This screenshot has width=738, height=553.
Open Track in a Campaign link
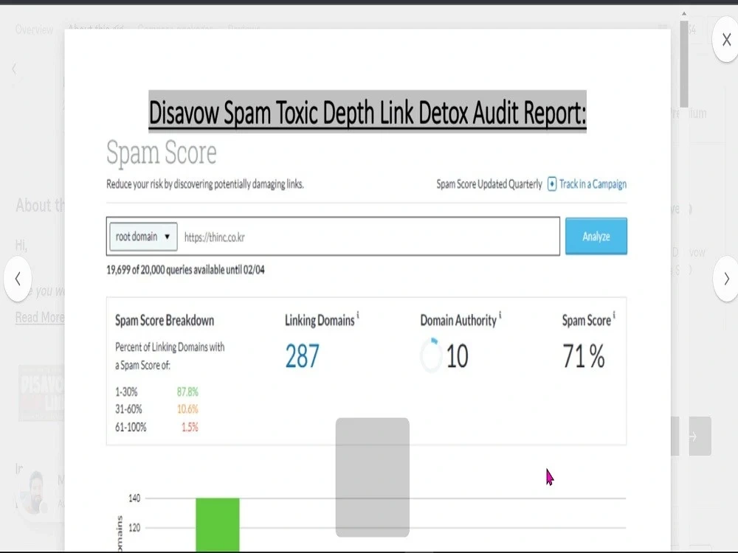pos(593,184)
